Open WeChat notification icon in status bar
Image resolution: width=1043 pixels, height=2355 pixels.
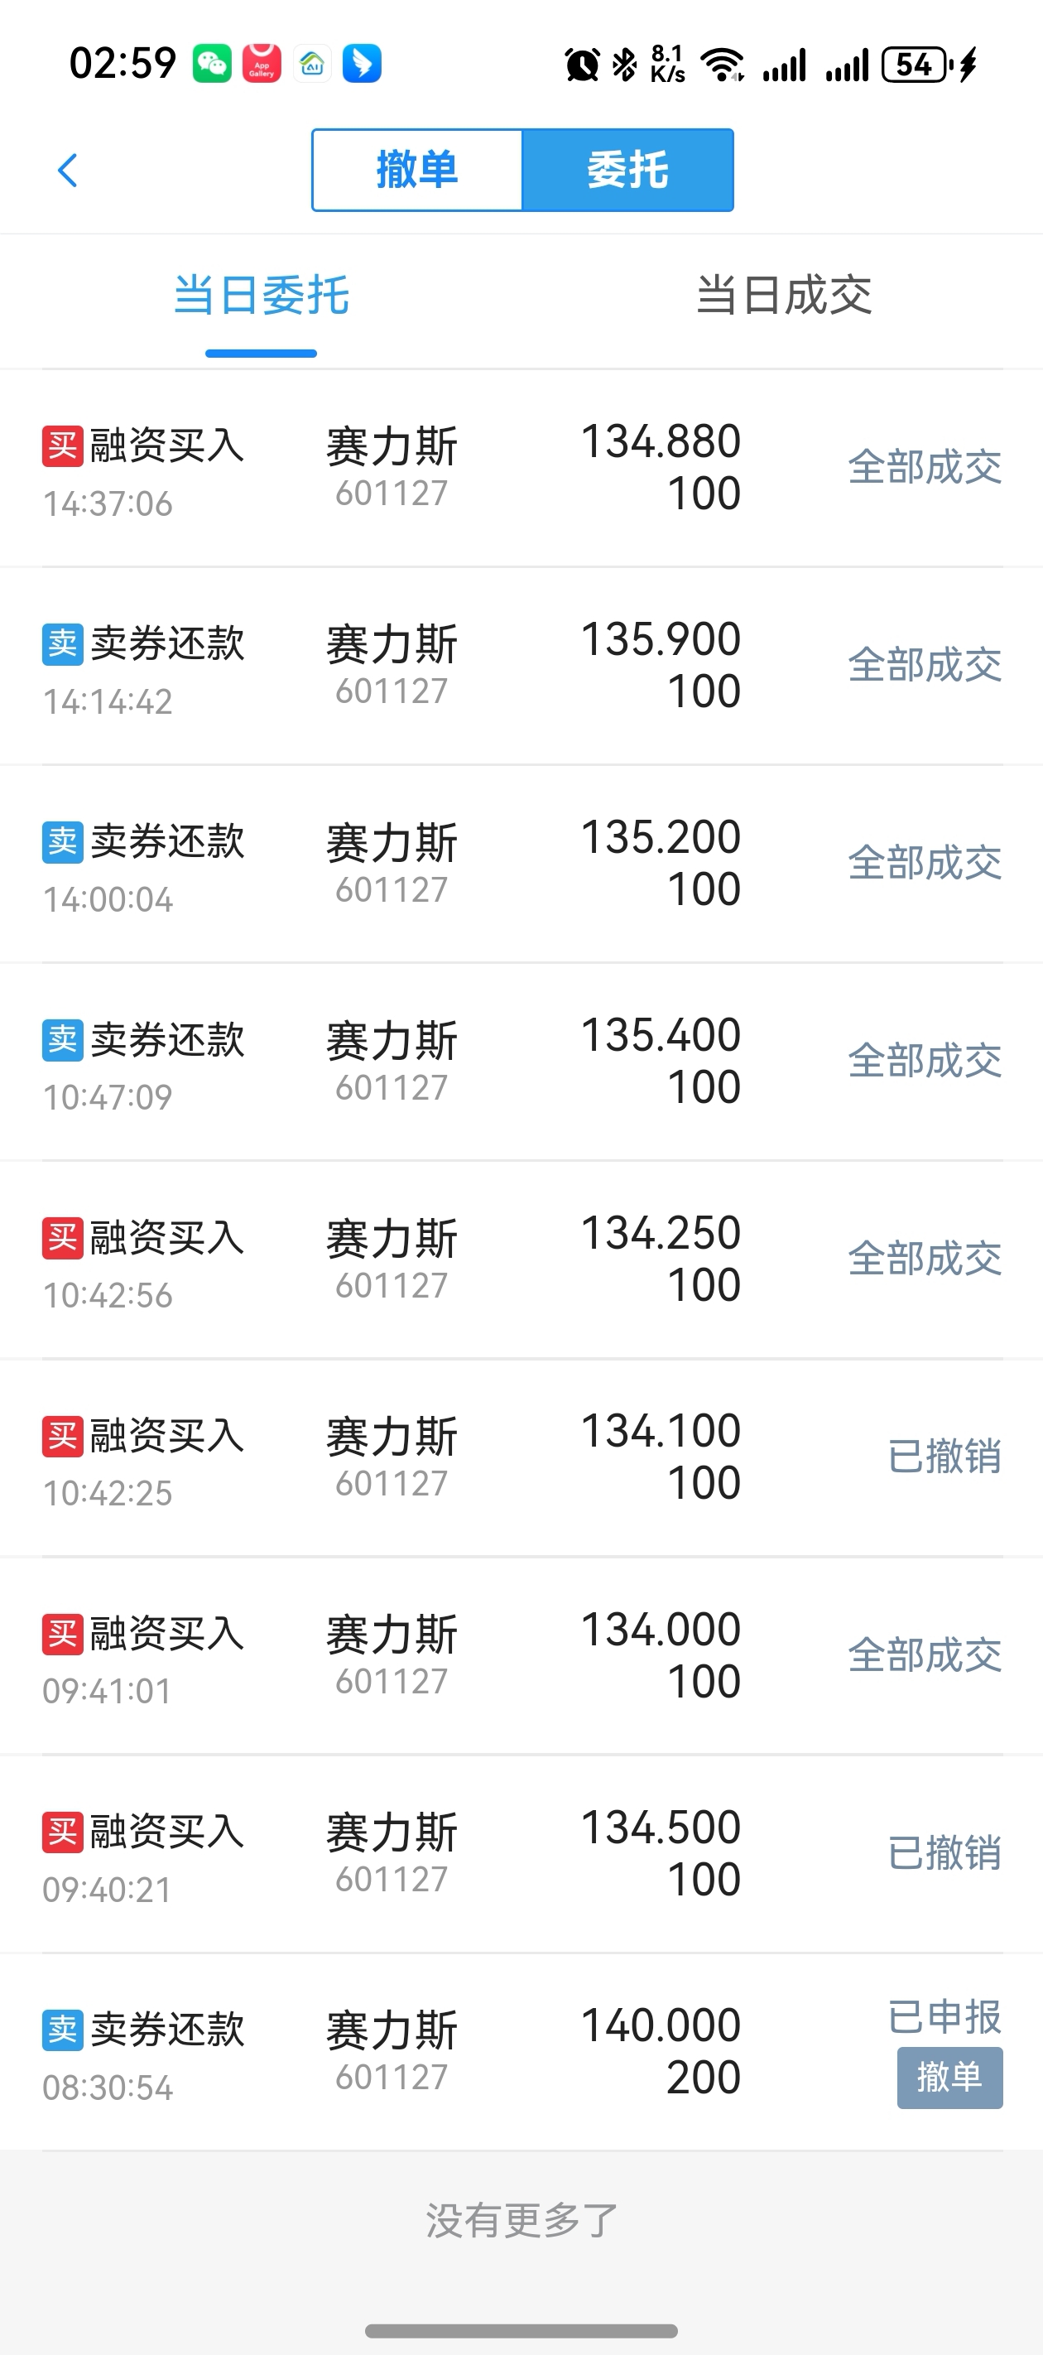tap(212, 64)
